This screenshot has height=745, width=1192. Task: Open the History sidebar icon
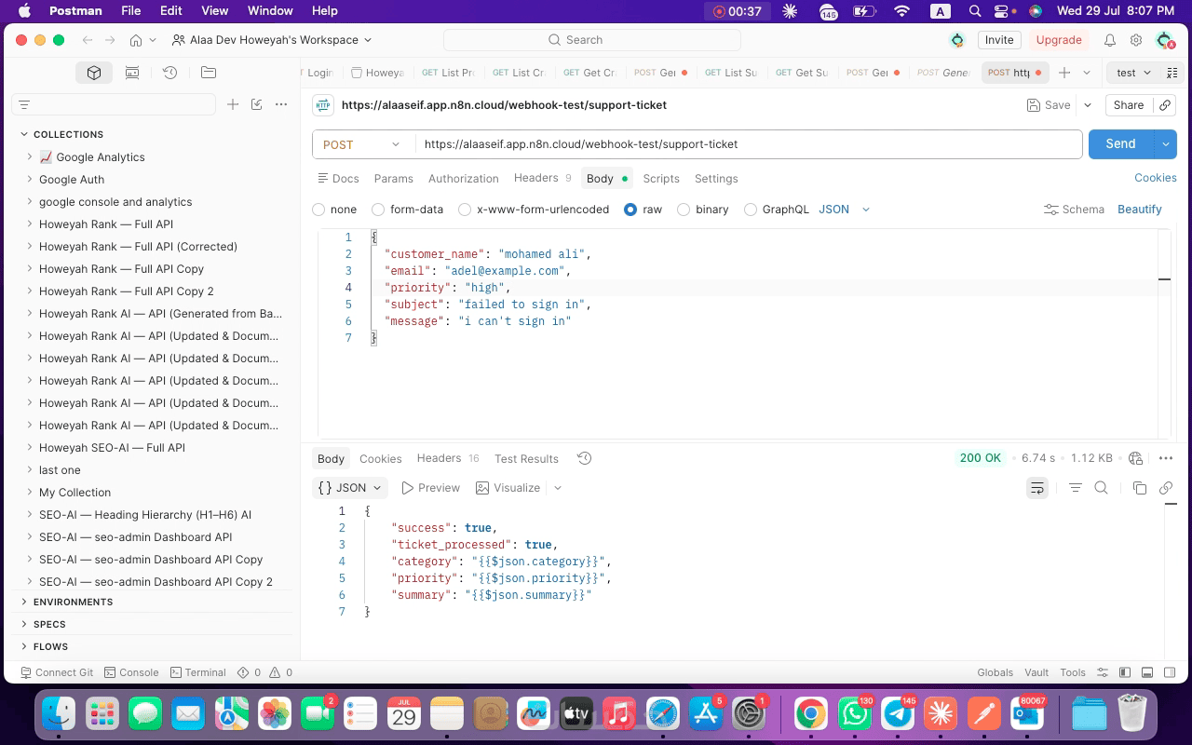[169, 73]
